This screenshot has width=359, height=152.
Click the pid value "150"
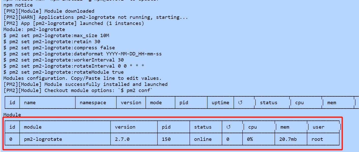(x=166, y=139)
